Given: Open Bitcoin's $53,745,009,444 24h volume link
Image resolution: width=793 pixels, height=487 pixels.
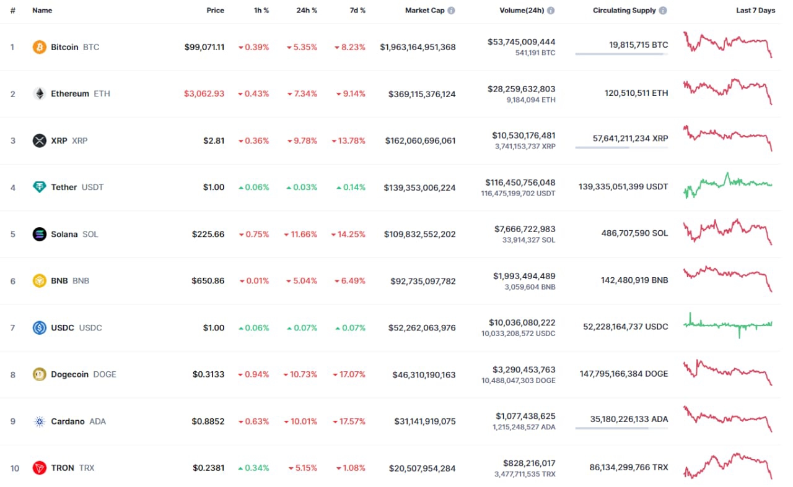Looking at the screenshot, I should (521, 42).
